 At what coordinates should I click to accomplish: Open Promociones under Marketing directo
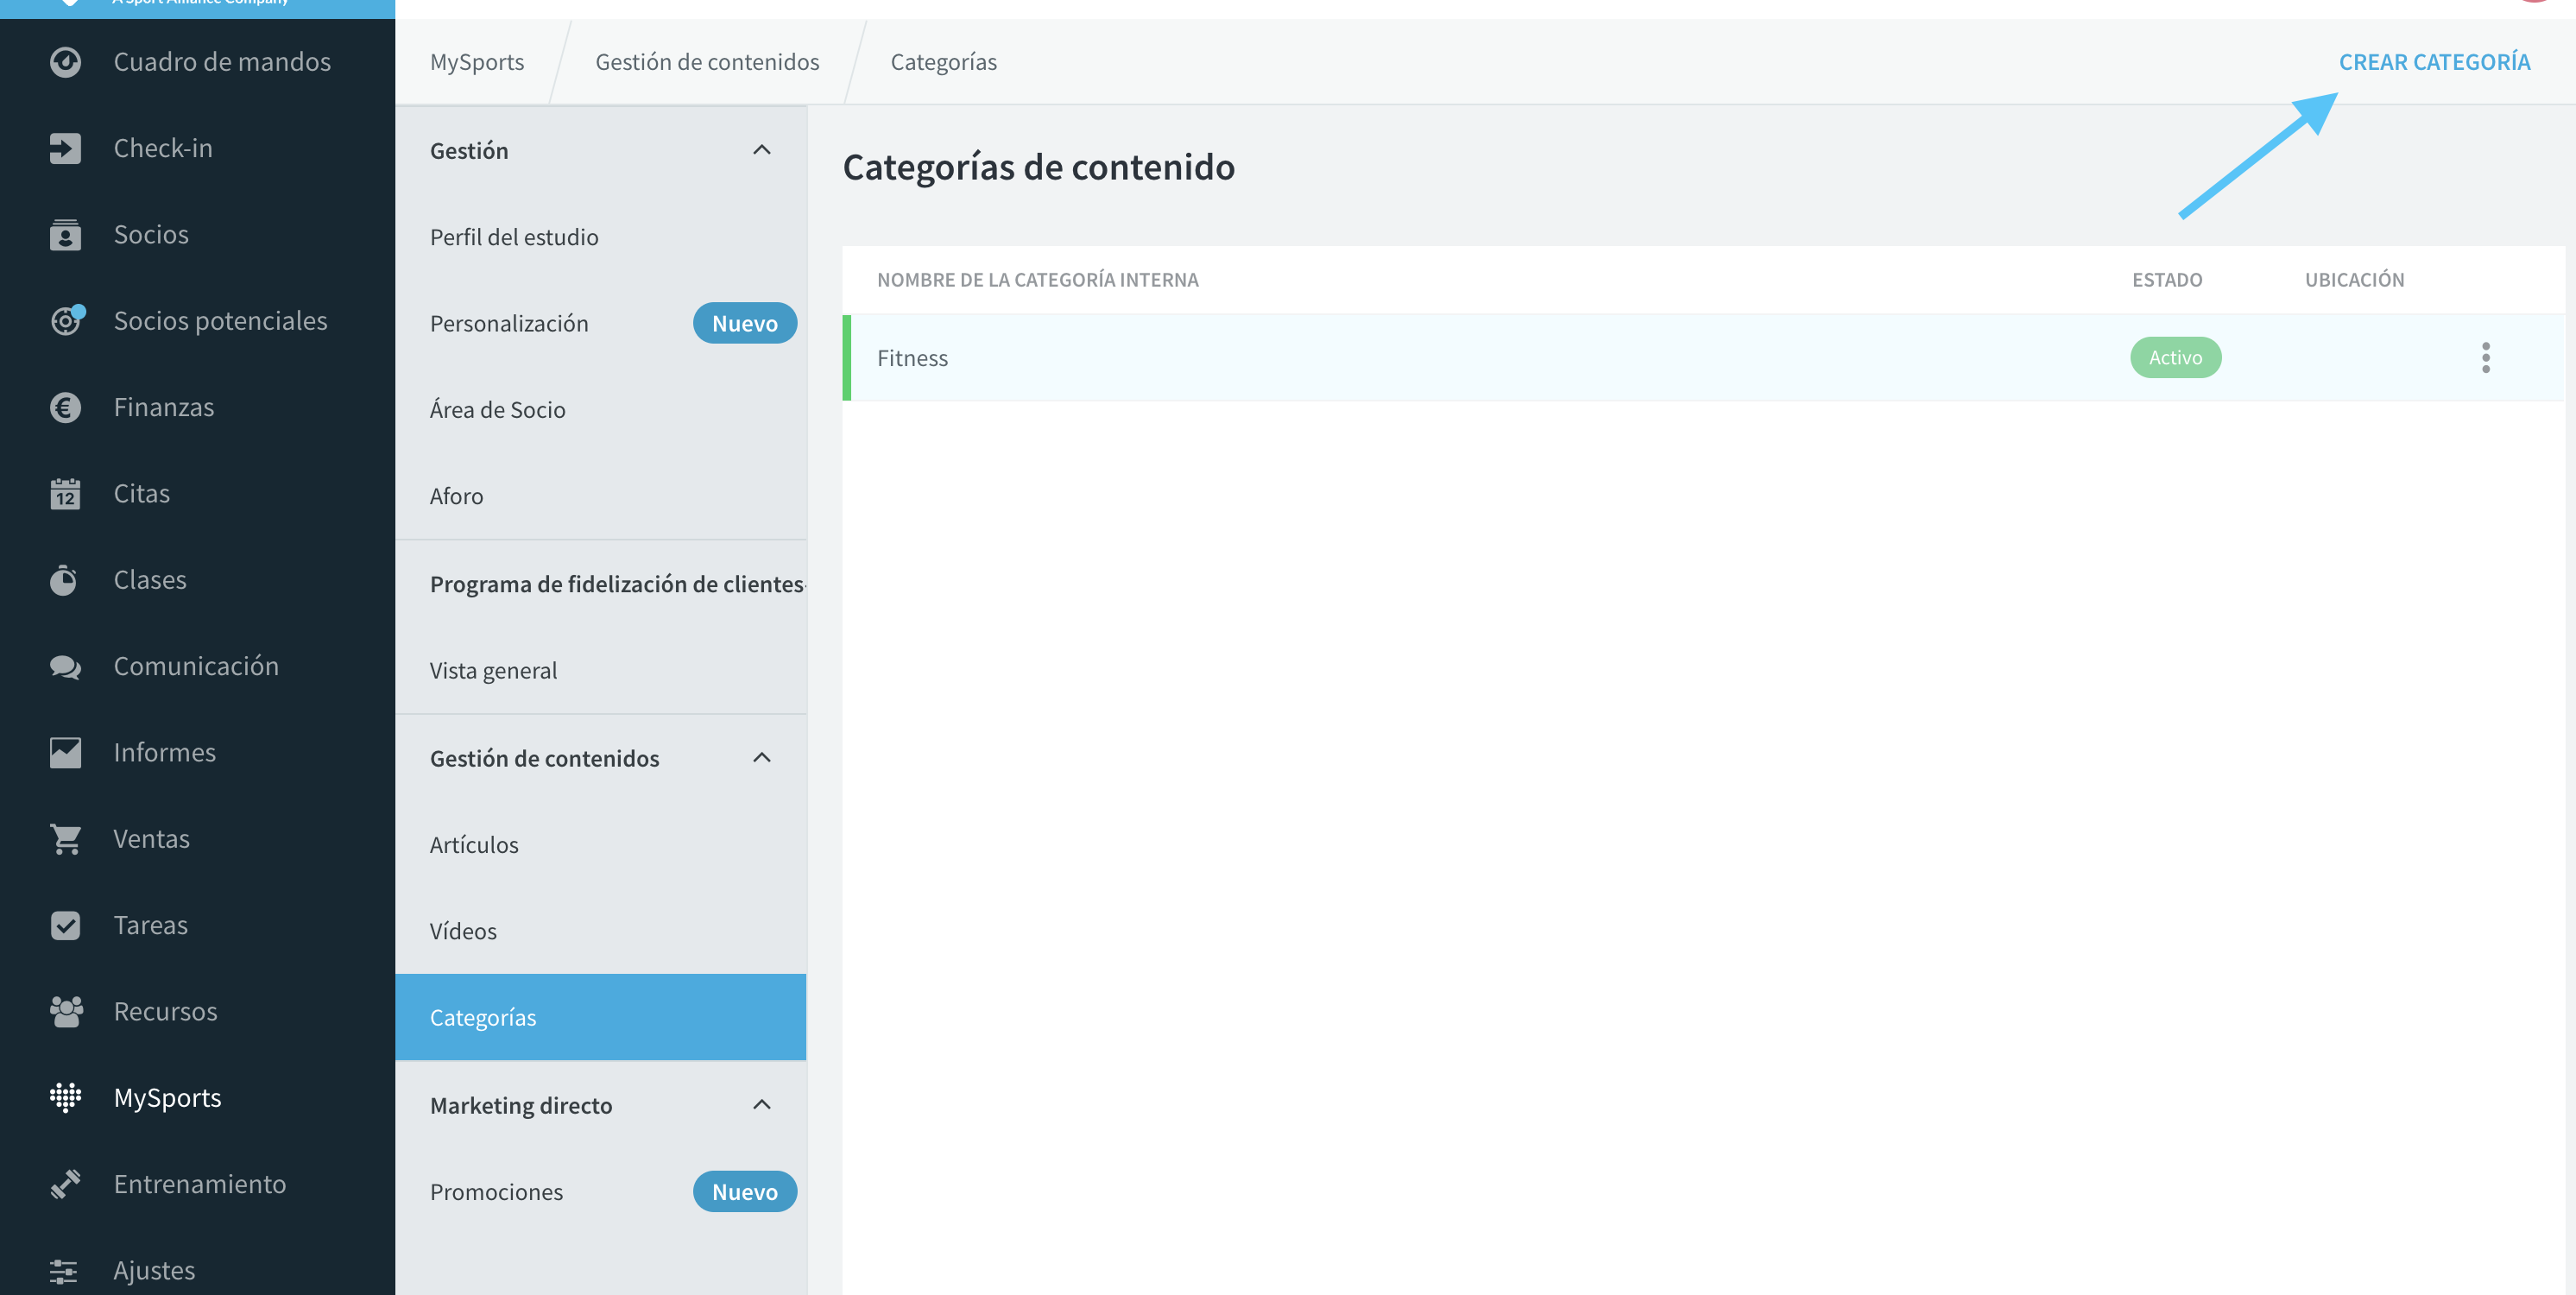pyautogui.click(x=496, y=1192)
